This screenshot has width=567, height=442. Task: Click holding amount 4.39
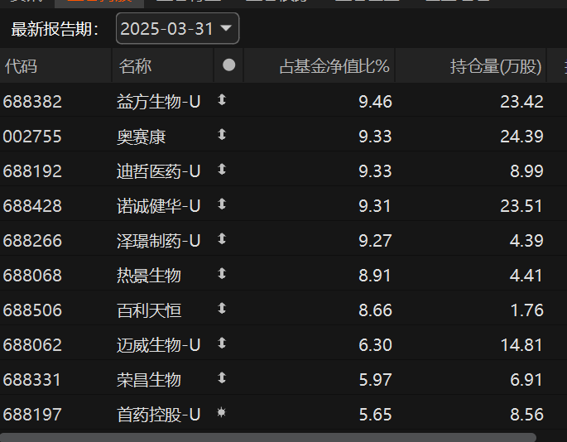(x=526, y=241)
